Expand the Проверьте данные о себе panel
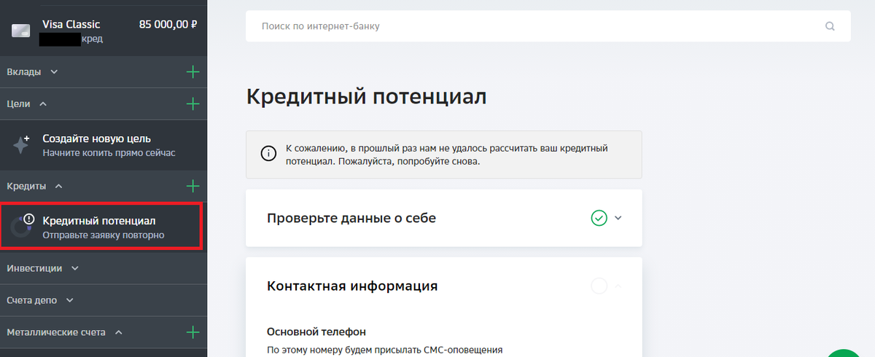This screenshot has width=875, height=357. [444, 218]
